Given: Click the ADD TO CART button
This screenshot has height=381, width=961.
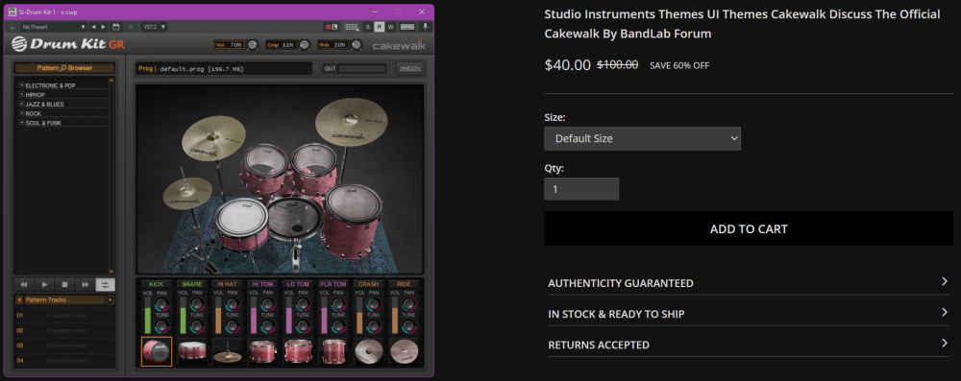Looking at the screenshot, I should (749, 228).
